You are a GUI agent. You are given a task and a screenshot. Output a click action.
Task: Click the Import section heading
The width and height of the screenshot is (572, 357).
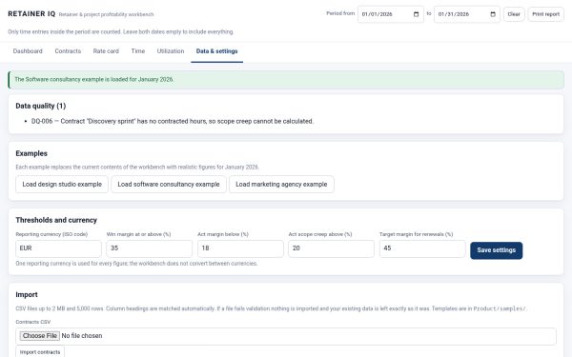27,295
